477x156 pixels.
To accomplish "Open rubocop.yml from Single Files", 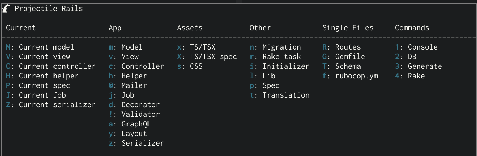I will [352, 76].
